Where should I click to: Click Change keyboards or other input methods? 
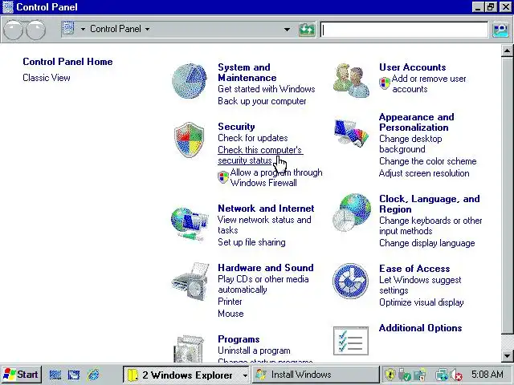click(430, 226)
